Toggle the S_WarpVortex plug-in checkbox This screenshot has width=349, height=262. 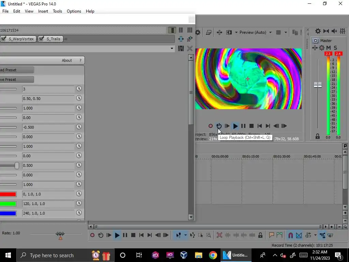(3, 39)
